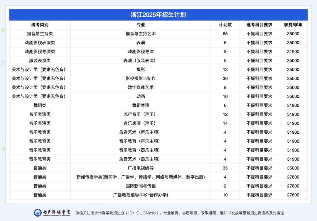Select the 播音与主持类 category cell

pos(40,34)
